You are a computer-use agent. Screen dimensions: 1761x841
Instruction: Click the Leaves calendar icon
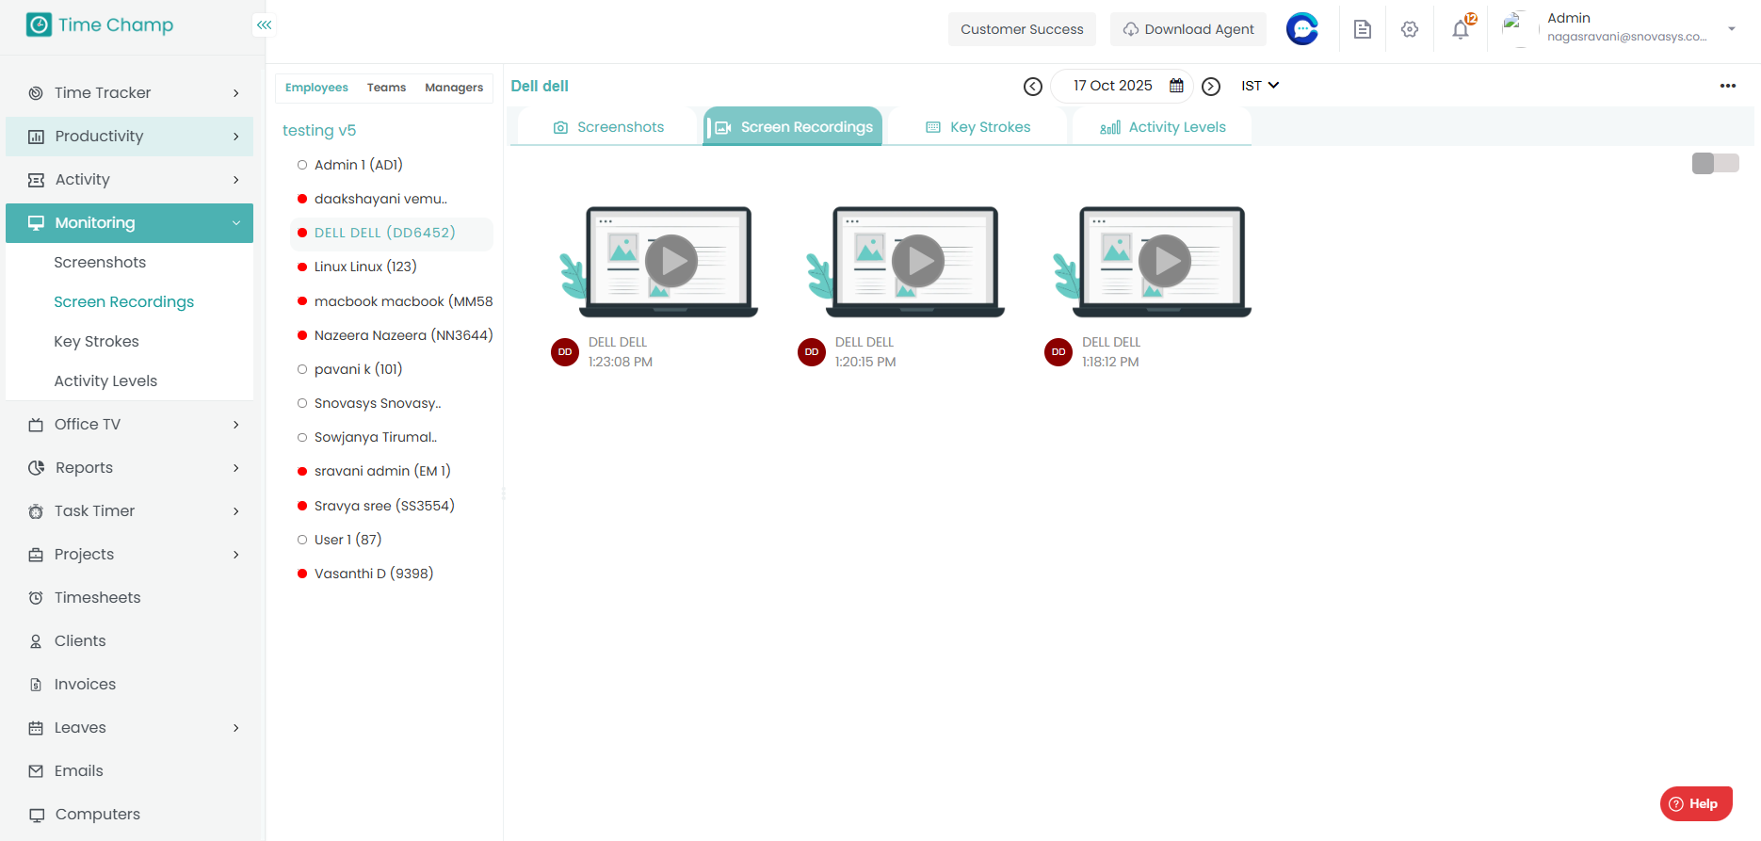click(36, 728)
